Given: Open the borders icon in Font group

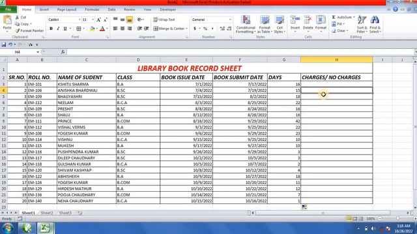Looking at the screenshot, I should [x=79, y=29].
